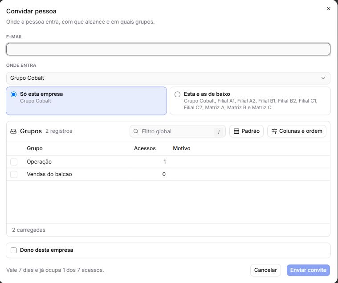Click the 2 carregadas footer text
The height and width of the screenshot is (283, 338).
(x=29, y=230)
